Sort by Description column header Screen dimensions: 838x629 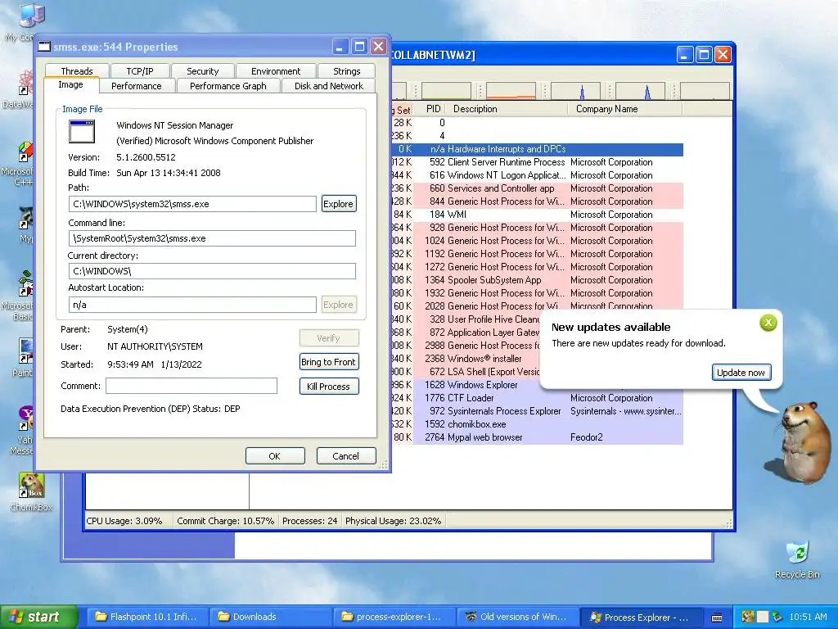(506, 109)
